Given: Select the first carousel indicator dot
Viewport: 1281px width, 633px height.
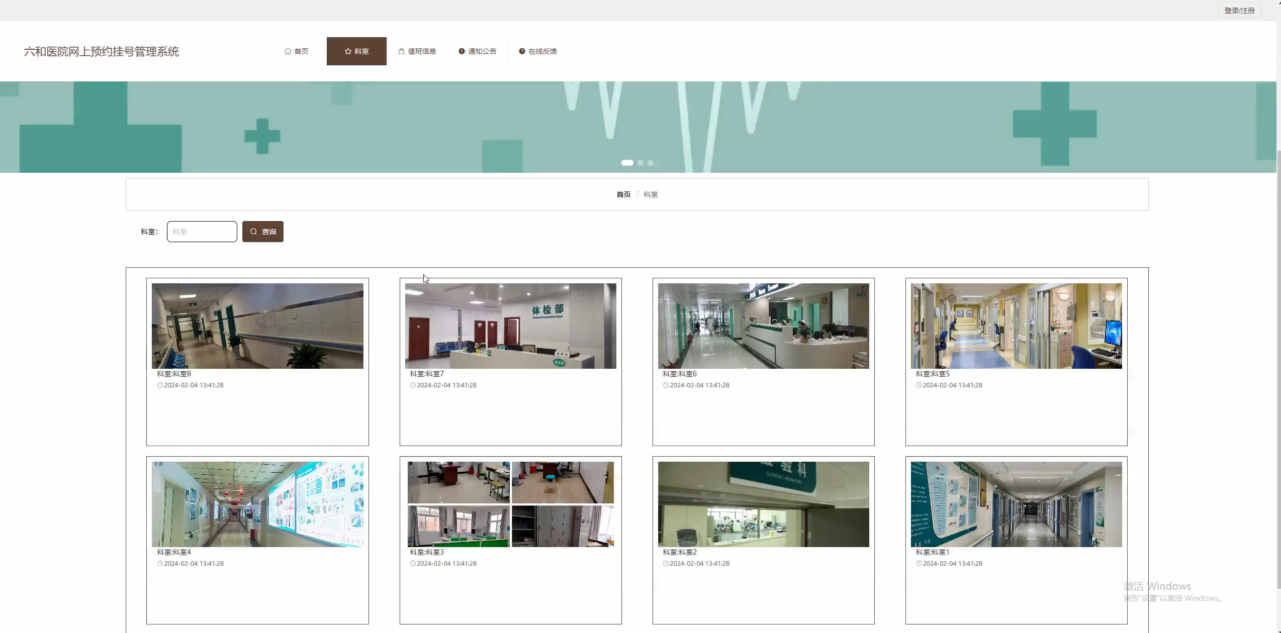Looking at the screenshot, I should tap(627, 163).
